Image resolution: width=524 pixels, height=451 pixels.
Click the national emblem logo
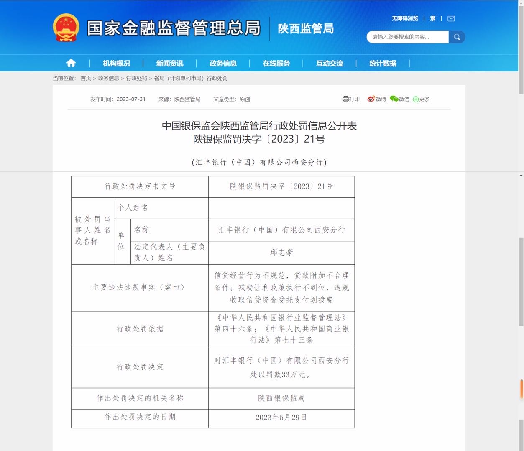[x=66, y=28]
